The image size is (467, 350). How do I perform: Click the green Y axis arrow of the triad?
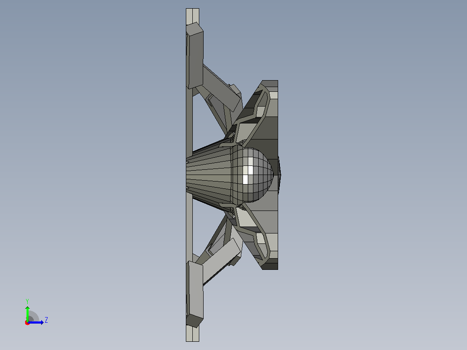point(27,313)
